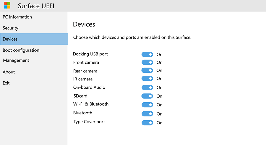266x145 pixels.
Task: Open Boot configuration settings
Action: pyautogui.click(x=21, y=50)
